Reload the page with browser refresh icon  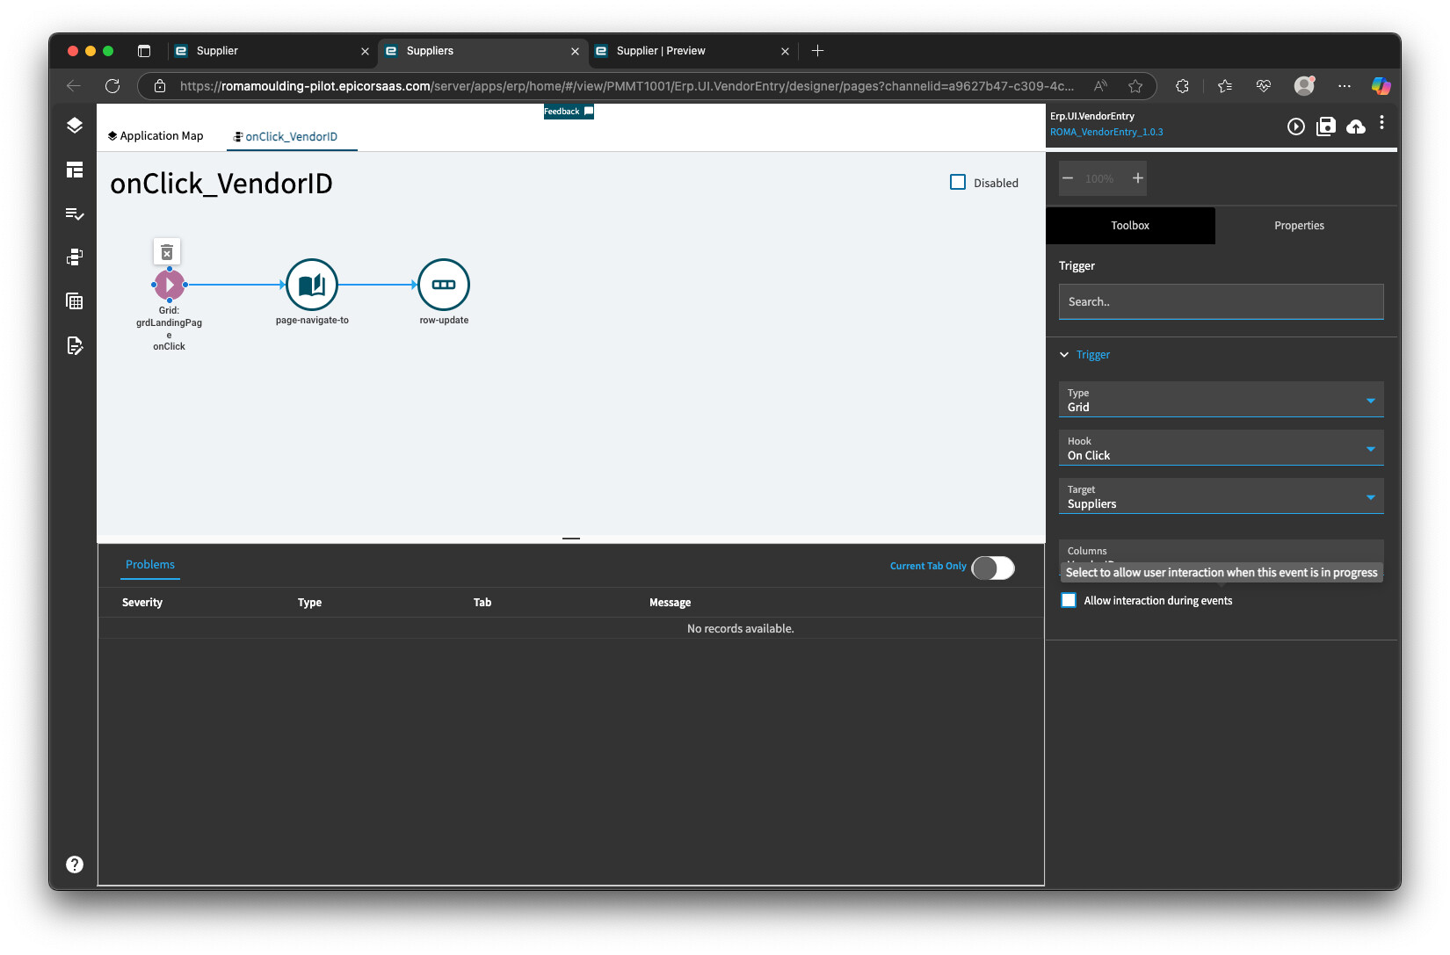(x=112, y=86)
